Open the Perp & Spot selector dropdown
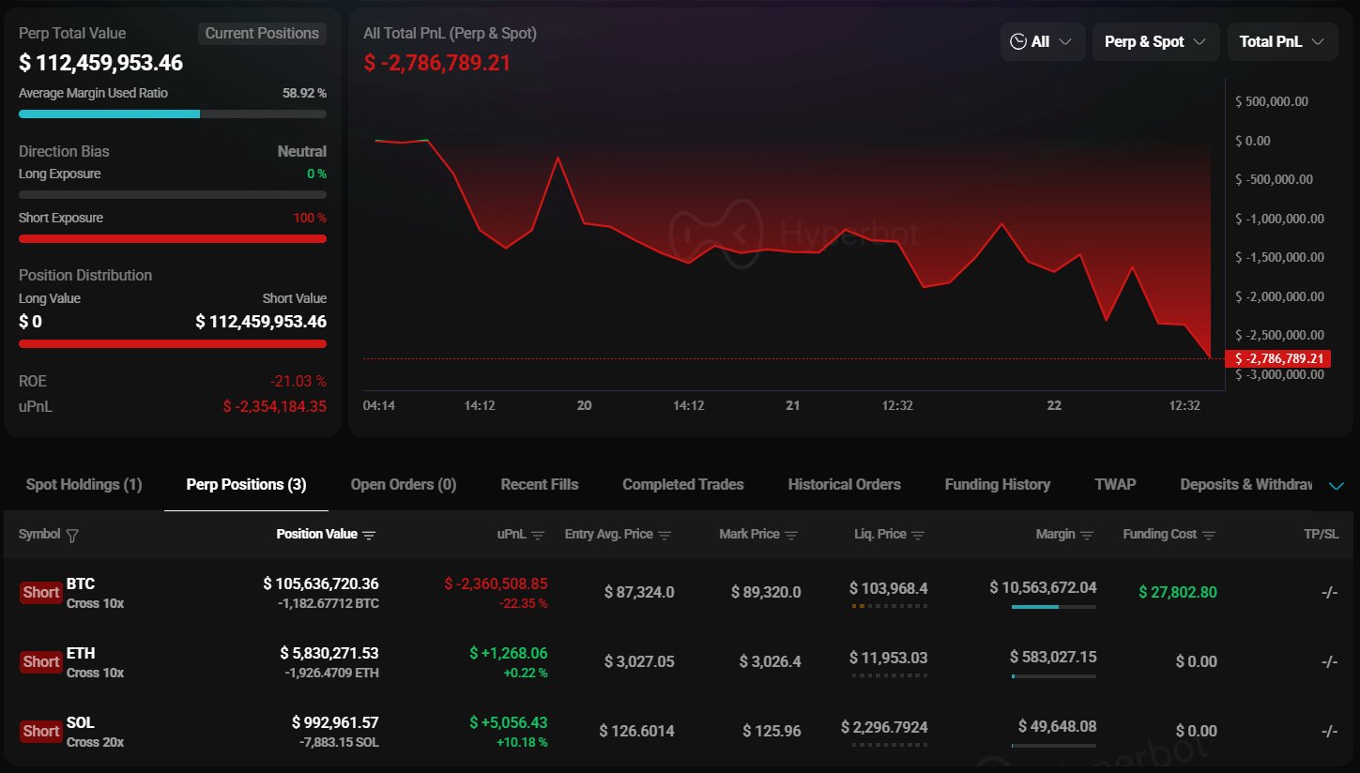The height and width of the screenshot is (773, 1360). coord(1155,41)
